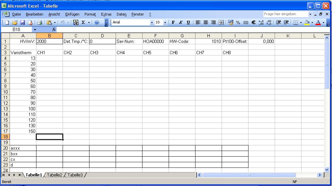Apply bold with the F button

pyautogui.click(x=173, y=22)
